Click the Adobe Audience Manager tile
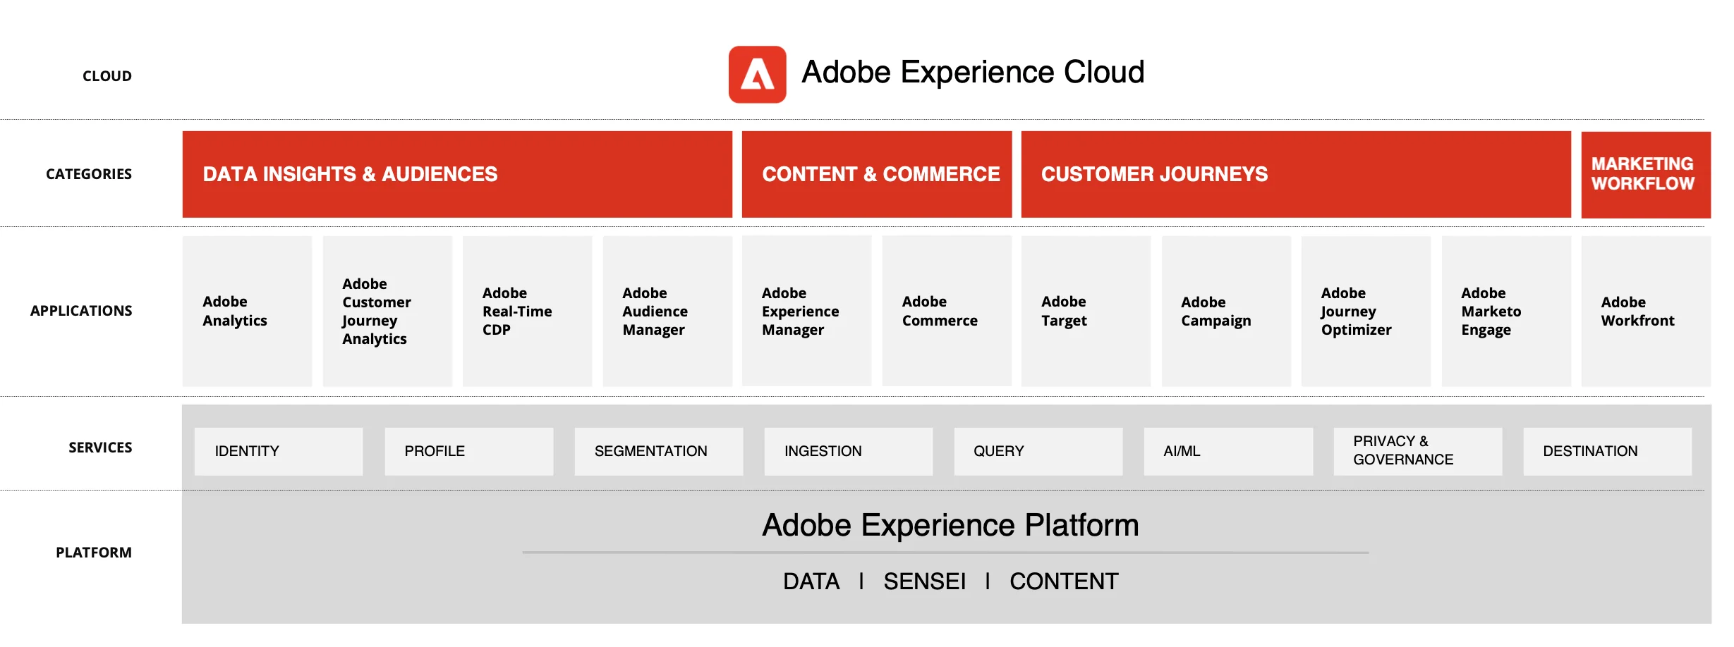This screenshot has width=1734, height=647. click(x=667, y=311)
